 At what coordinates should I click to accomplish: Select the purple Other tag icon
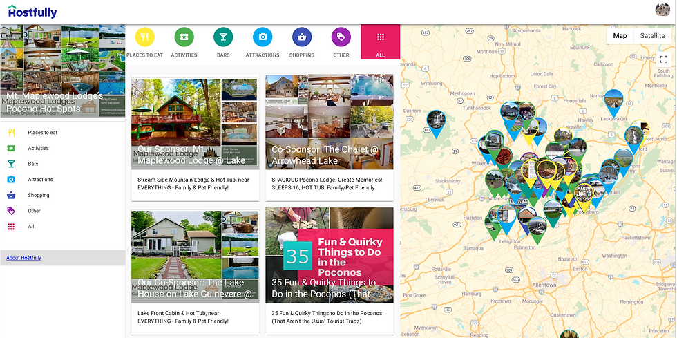pos(341,37)
